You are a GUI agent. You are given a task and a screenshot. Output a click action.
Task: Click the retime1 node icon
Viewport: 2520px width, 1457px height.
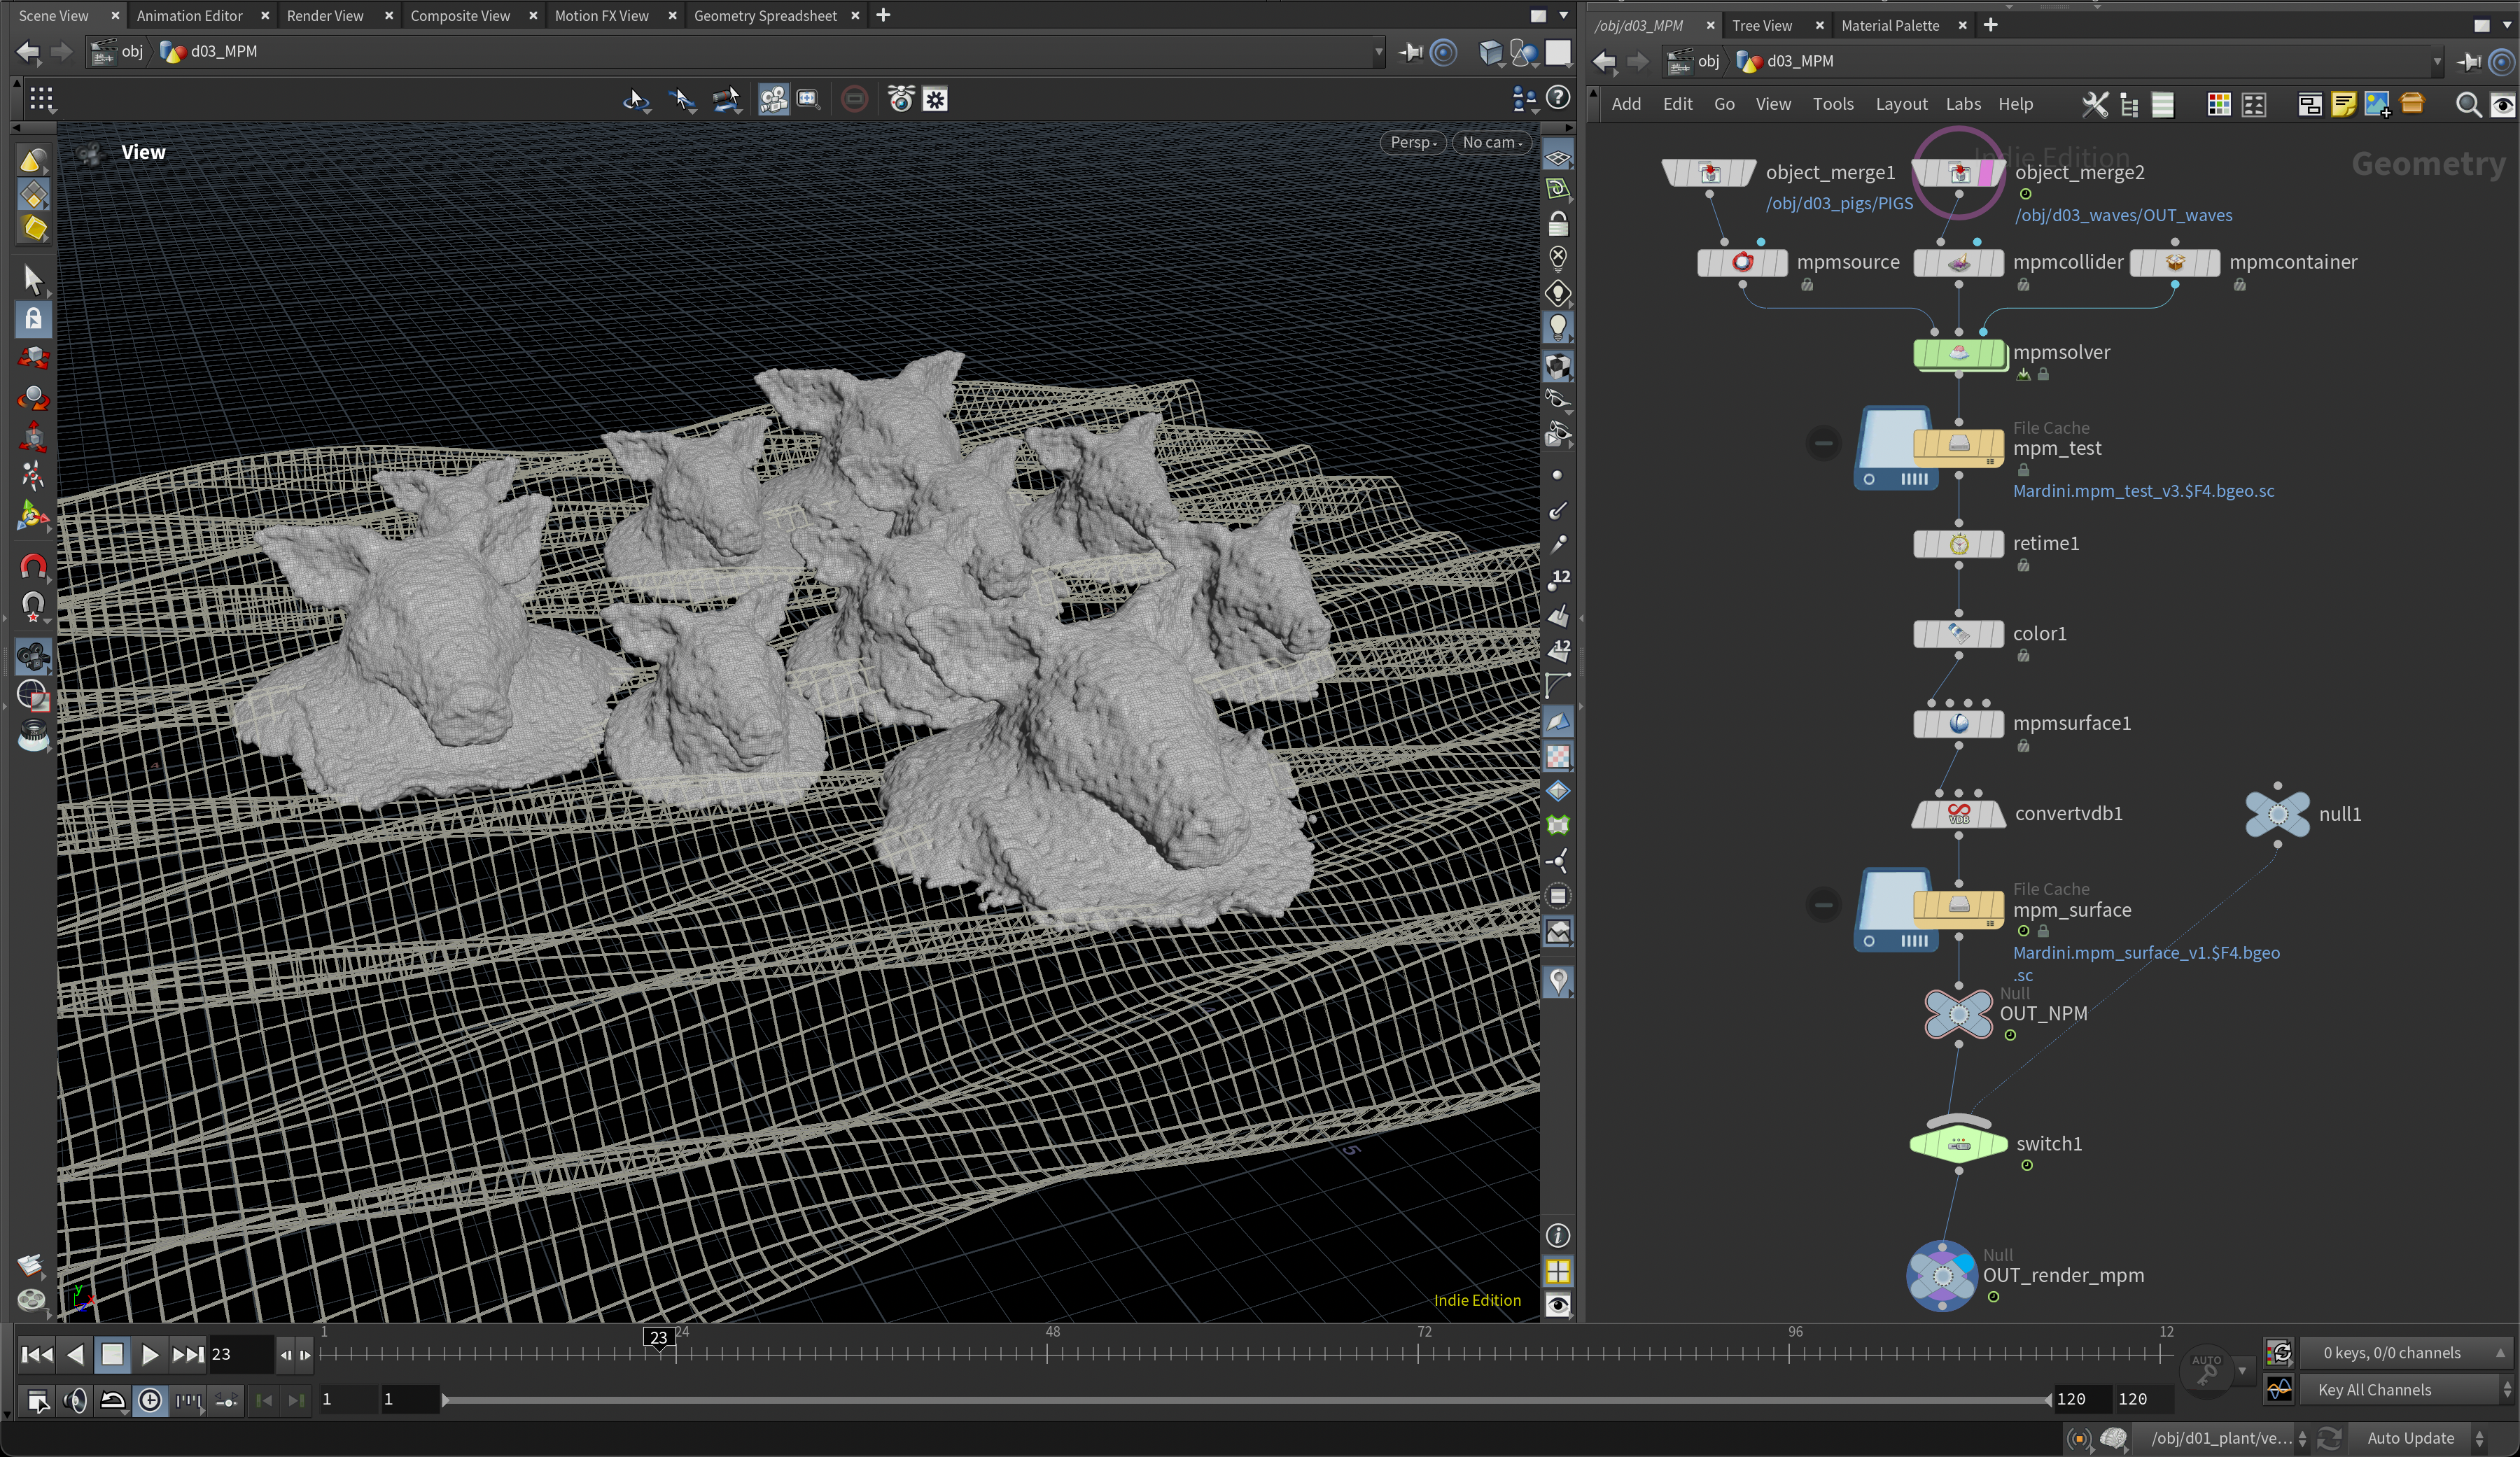1958,544
